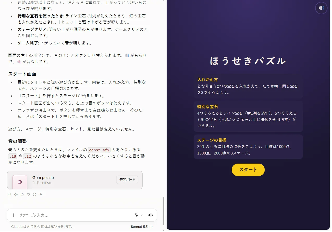Click the 音の調整 heading in the chat

(17, 141)
